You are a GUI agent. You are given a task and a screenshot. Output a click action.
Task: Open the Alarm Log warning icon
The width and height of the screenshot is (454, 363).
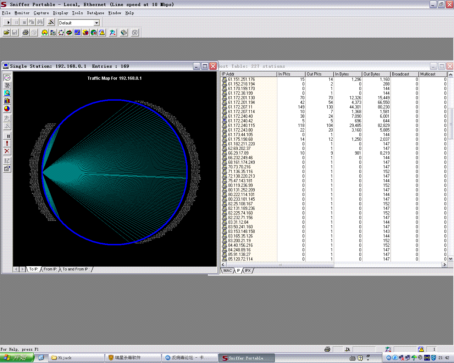[102, 33]
